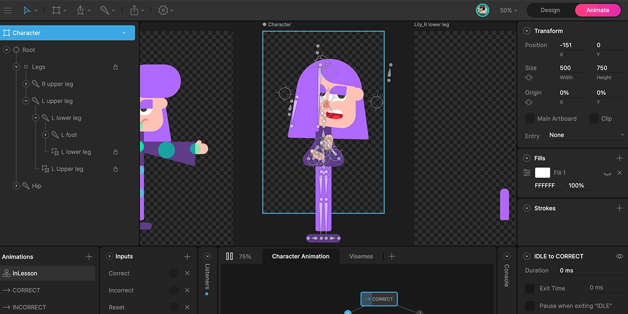628x314 pixels.
Task: Pause the state machine playback
Action: (x=230, y=256)
